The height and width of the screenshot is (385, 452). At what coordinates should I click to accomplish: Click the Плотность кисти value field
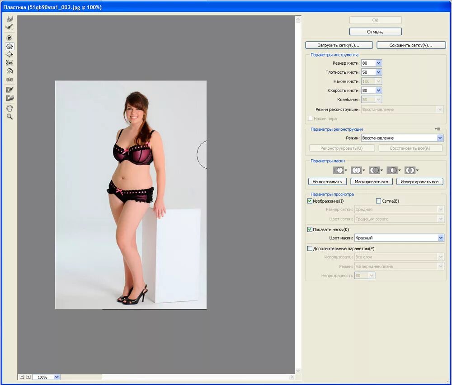[x=368, y=72]
